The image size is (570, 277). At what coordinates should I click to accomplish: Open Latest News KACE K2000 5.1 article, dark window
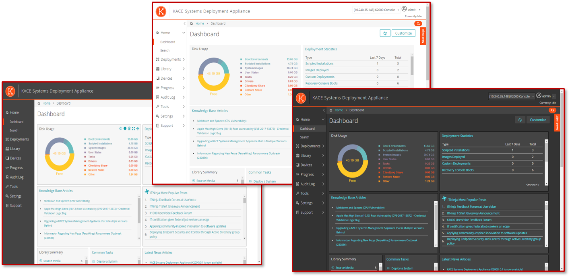point(485,269)
